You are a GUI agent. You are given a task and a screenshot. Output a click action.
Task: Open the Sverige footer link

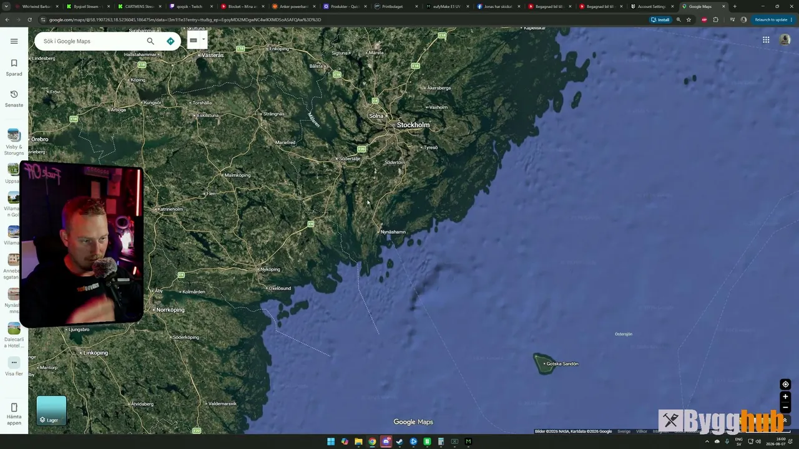pos(624,432)
